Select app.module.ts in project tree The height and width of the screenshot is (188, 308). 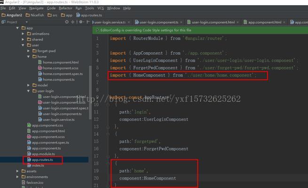tap(43, 154)
